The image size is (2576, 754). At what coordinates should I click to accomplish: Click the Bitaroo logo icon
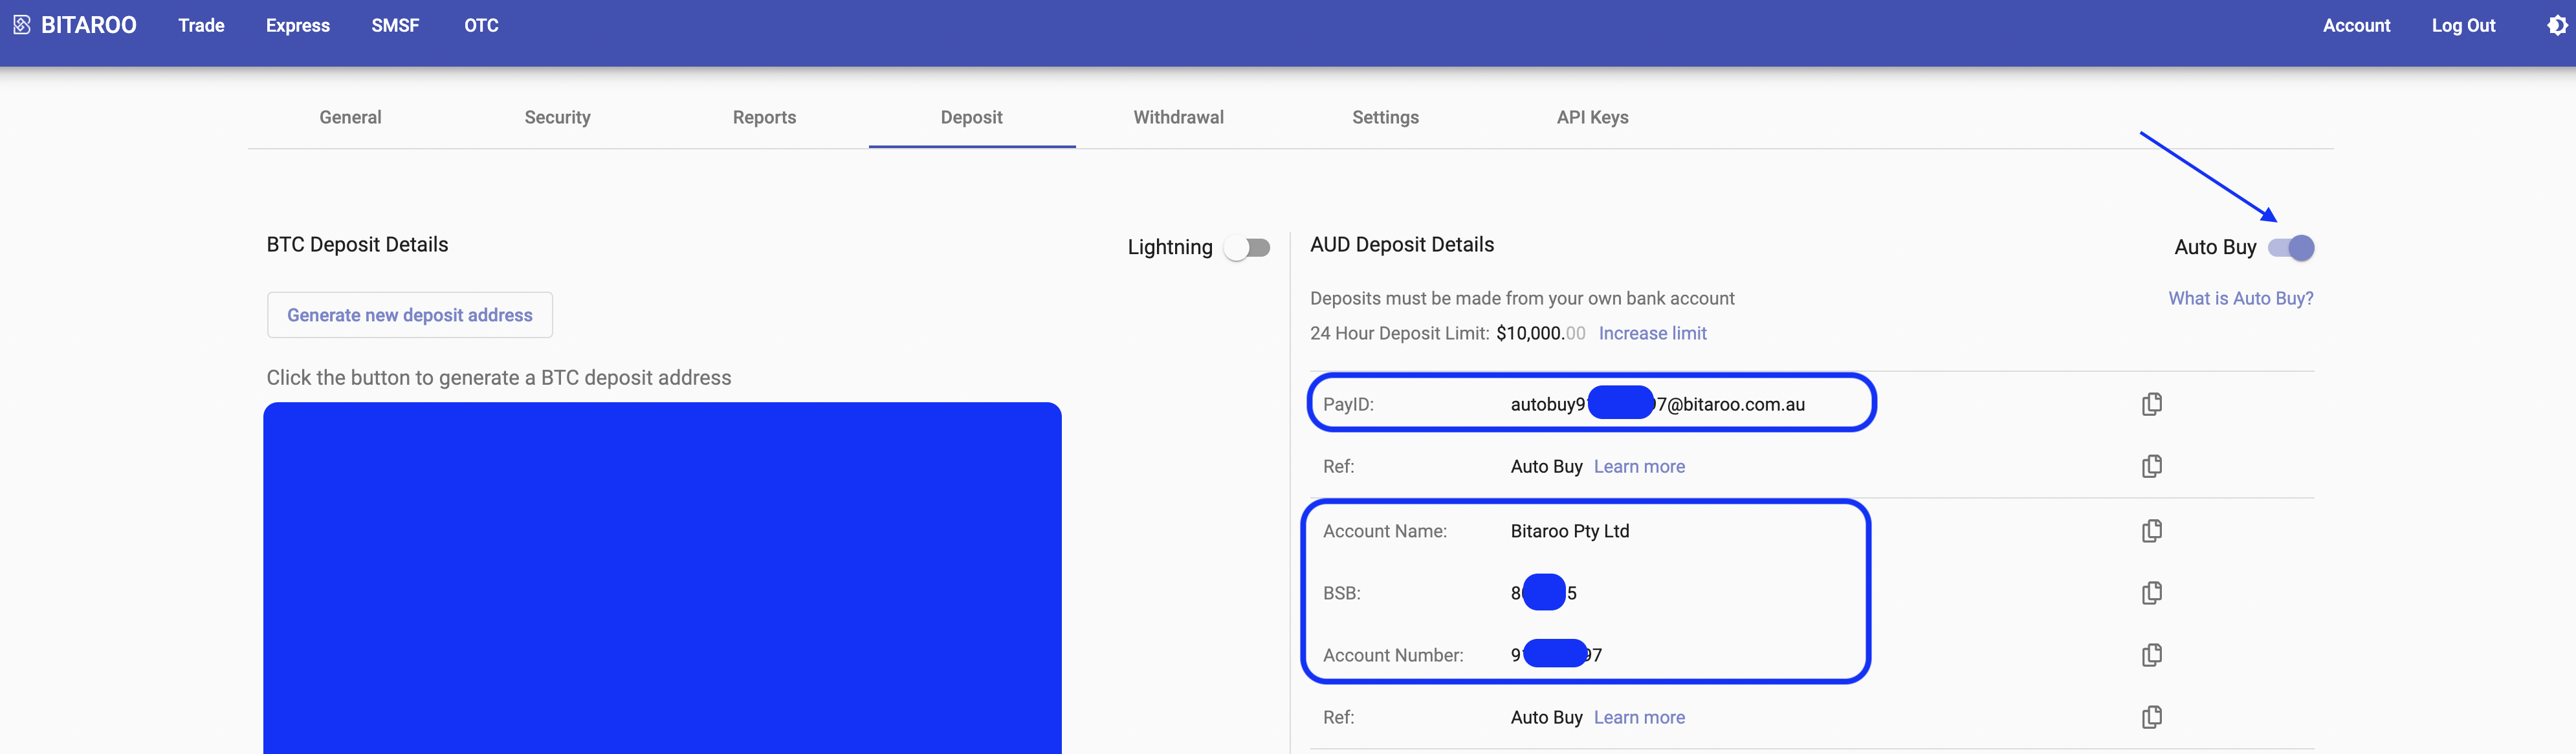[22, 25]
